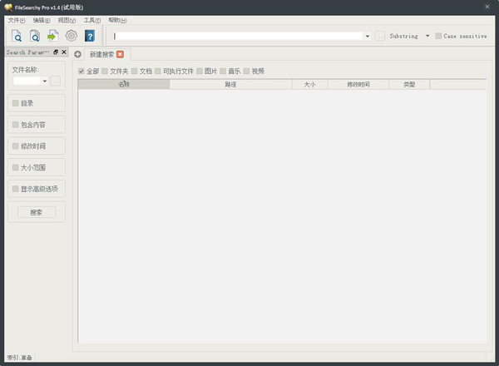Viewport: 499px width, 366px height.
Task: Click the 搜索 button
Action: coord(37,212)
